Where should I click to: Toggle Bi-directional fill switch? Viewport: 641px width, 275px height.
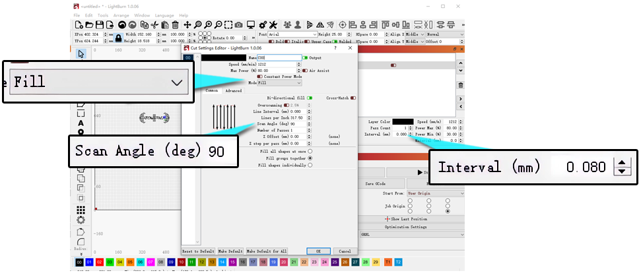[310, 98]
